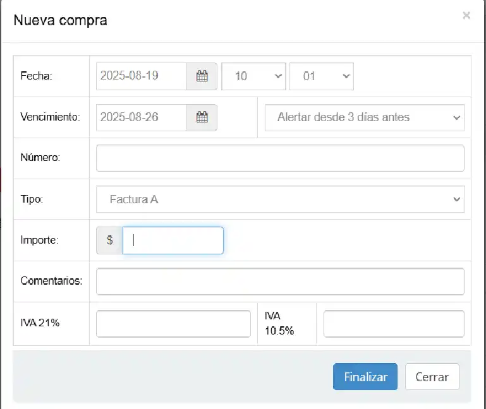
Task: Expand the hour dropdown showing 10
Action: click(253, 76)
